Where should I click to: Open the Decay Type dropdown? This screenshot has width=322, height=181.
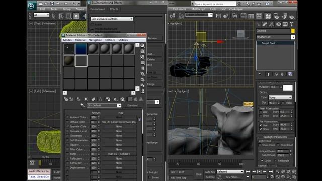click(280, 97)
